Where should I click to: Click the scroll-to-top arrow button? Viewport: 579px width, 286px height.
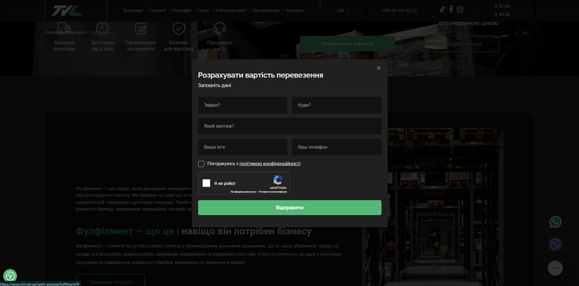[555, 268]
